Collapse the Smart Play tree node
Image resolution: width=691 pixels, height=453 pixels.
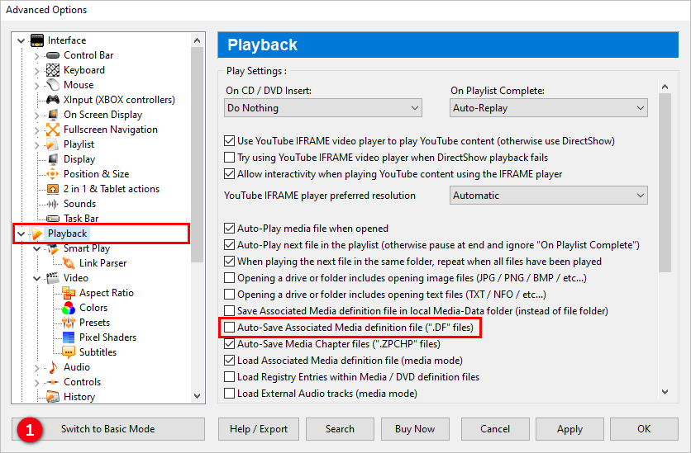(37, 249)
